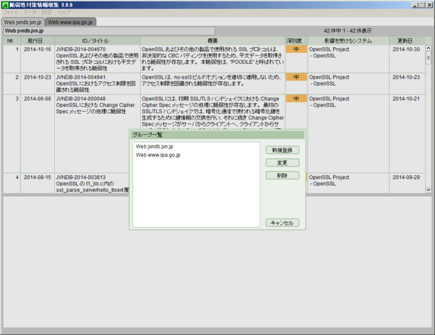This screenshot has height=335, width=435.
Task: Open the ファイル menu
Action: [x=11, y=12]
